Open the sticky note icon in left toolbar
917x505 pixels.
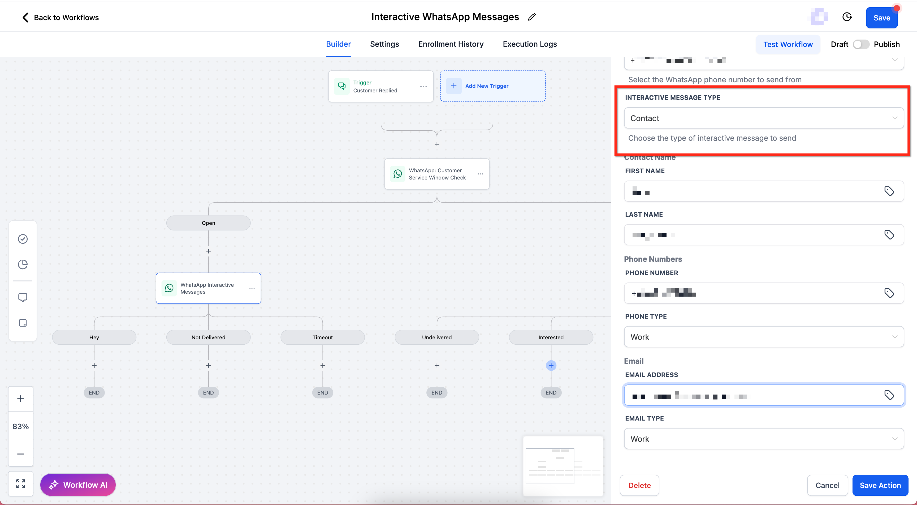pos(23,323)
